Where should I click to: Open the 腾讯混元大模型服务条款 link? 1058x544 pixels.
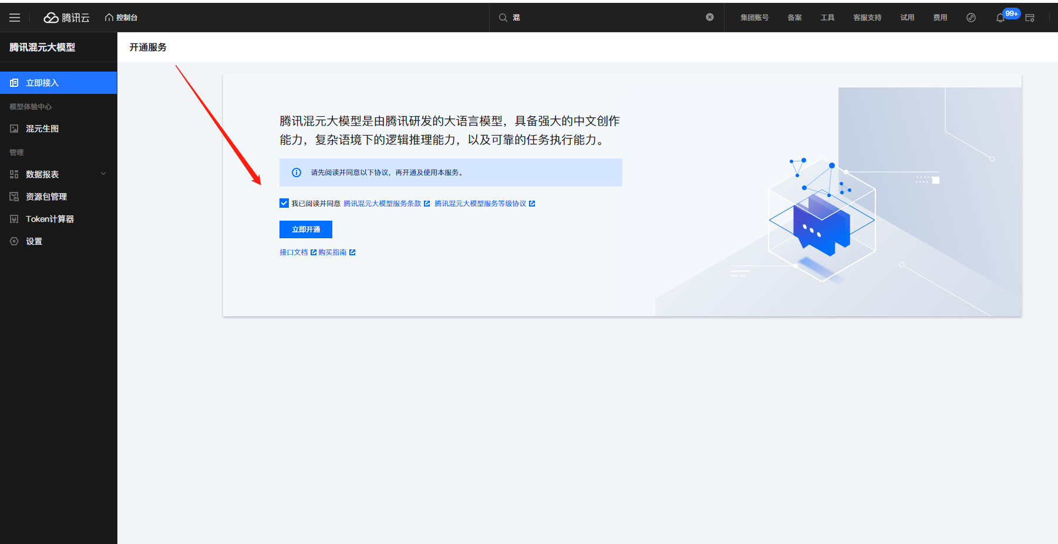coord(383,204)
